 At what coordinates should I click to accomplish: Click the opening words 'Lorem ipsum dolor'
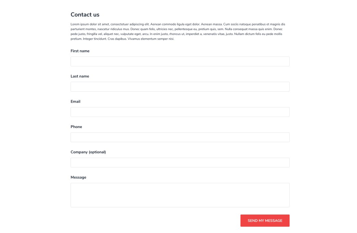[84, 24]
